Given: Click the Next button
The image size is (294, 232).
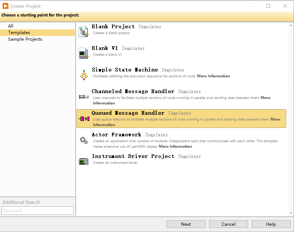Looking at the screenshot, I should pos(186,224).
